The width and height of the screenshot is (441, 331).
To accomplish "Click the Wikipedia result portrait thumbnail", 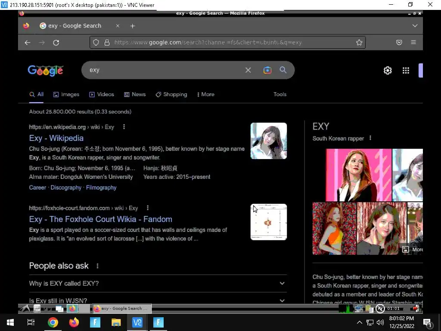I will click(269, 141).
